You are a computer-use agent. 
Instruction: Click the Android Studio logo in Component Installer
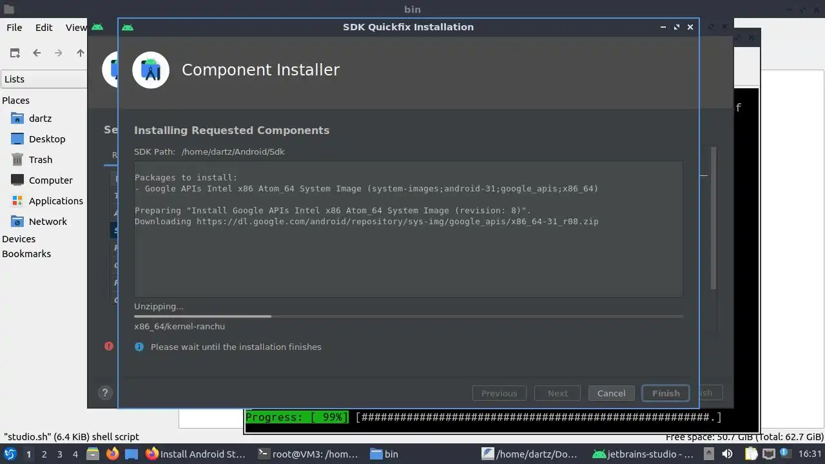tap(151, 70)
